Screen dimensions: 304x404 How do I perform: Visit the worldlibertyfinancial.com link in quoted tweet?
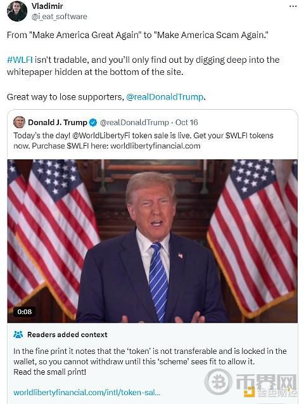point(155,146)
